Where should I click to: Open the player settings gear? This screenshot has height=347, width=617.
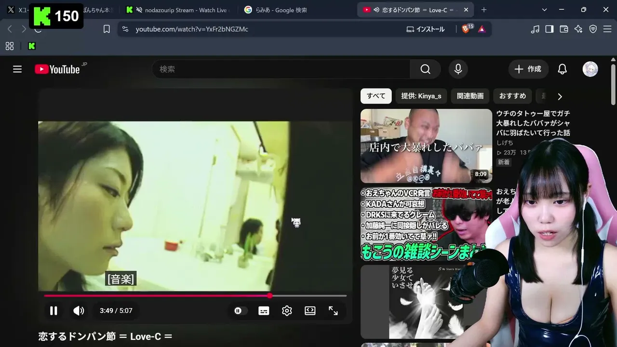point(287,311)
